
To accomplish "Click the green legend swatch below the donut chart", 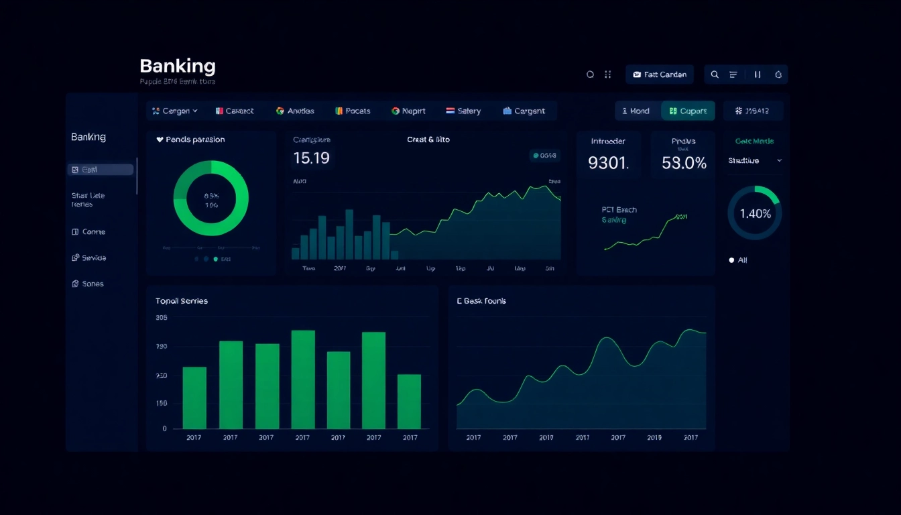I will point(215,259).
